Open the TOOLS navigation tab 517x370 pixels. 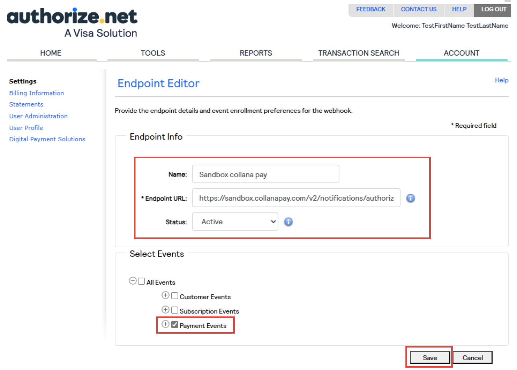click(153, 53)
